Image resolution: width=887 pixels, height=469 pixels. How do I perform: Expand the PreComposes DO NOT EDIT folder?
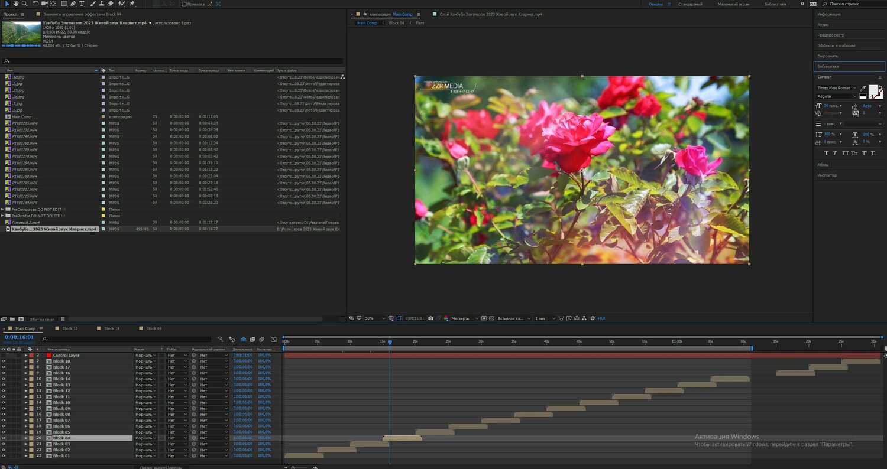pyautogui.click(x=2, y=209)
